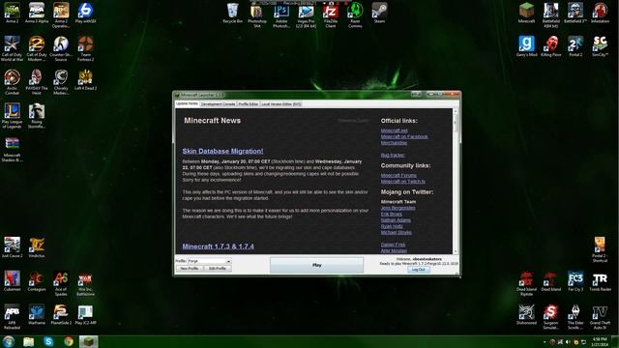
Task: Select the Adobe Photoshop desktop icon
Action: click(281, 15)
